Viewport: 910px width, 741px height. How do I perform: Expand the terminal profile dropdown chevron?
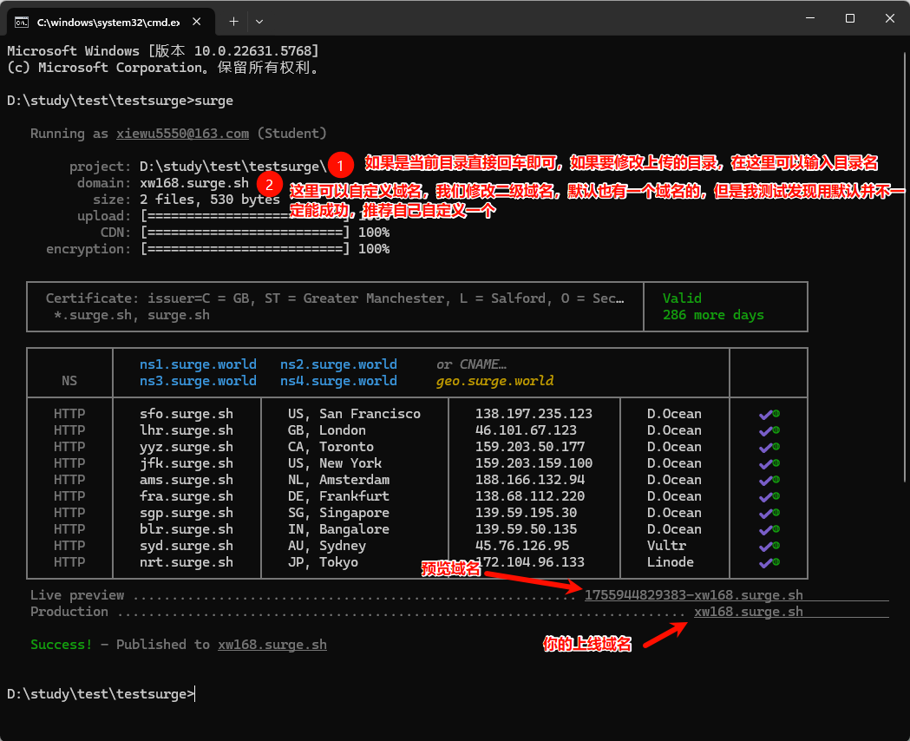tap(259, 20)
